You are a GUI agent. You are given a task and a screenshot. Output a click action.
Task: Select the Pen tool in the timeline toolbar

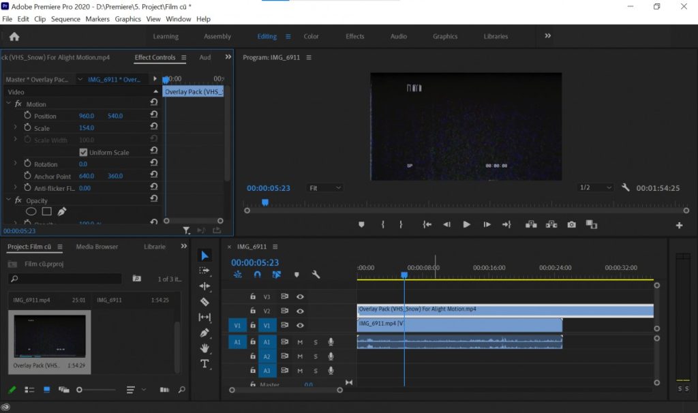coord(204,333)
